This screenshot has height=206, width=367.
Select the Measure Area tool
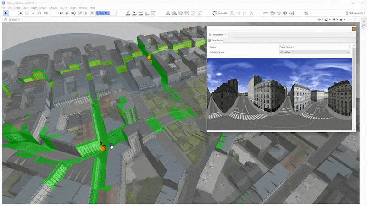pos(272,13)
